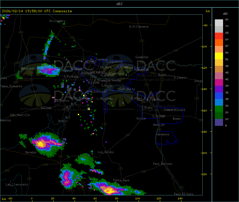This screenshot has width=239, height=202.
Task: Click the -80 km y-axis tick label
Action: point(205,25)
